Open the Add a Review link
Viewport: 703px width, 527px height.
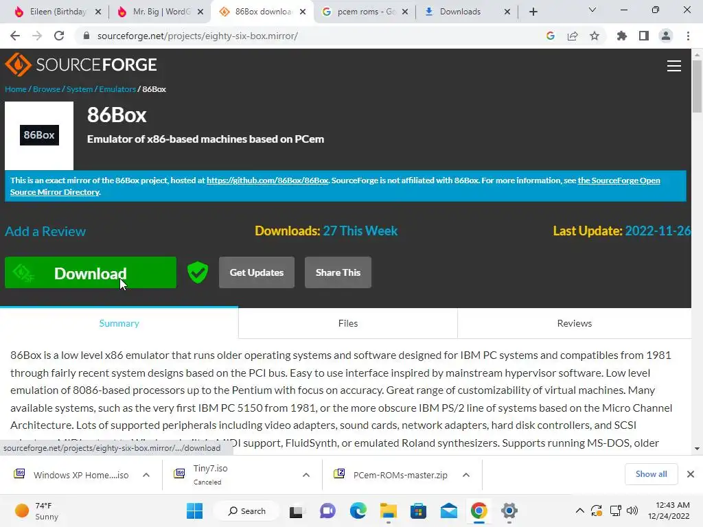coord(45,231)
